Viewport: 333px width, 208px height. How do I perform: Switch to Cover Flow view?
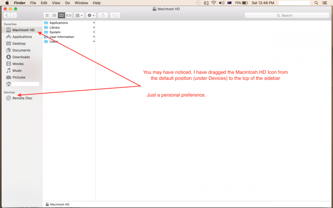point(69,15)
